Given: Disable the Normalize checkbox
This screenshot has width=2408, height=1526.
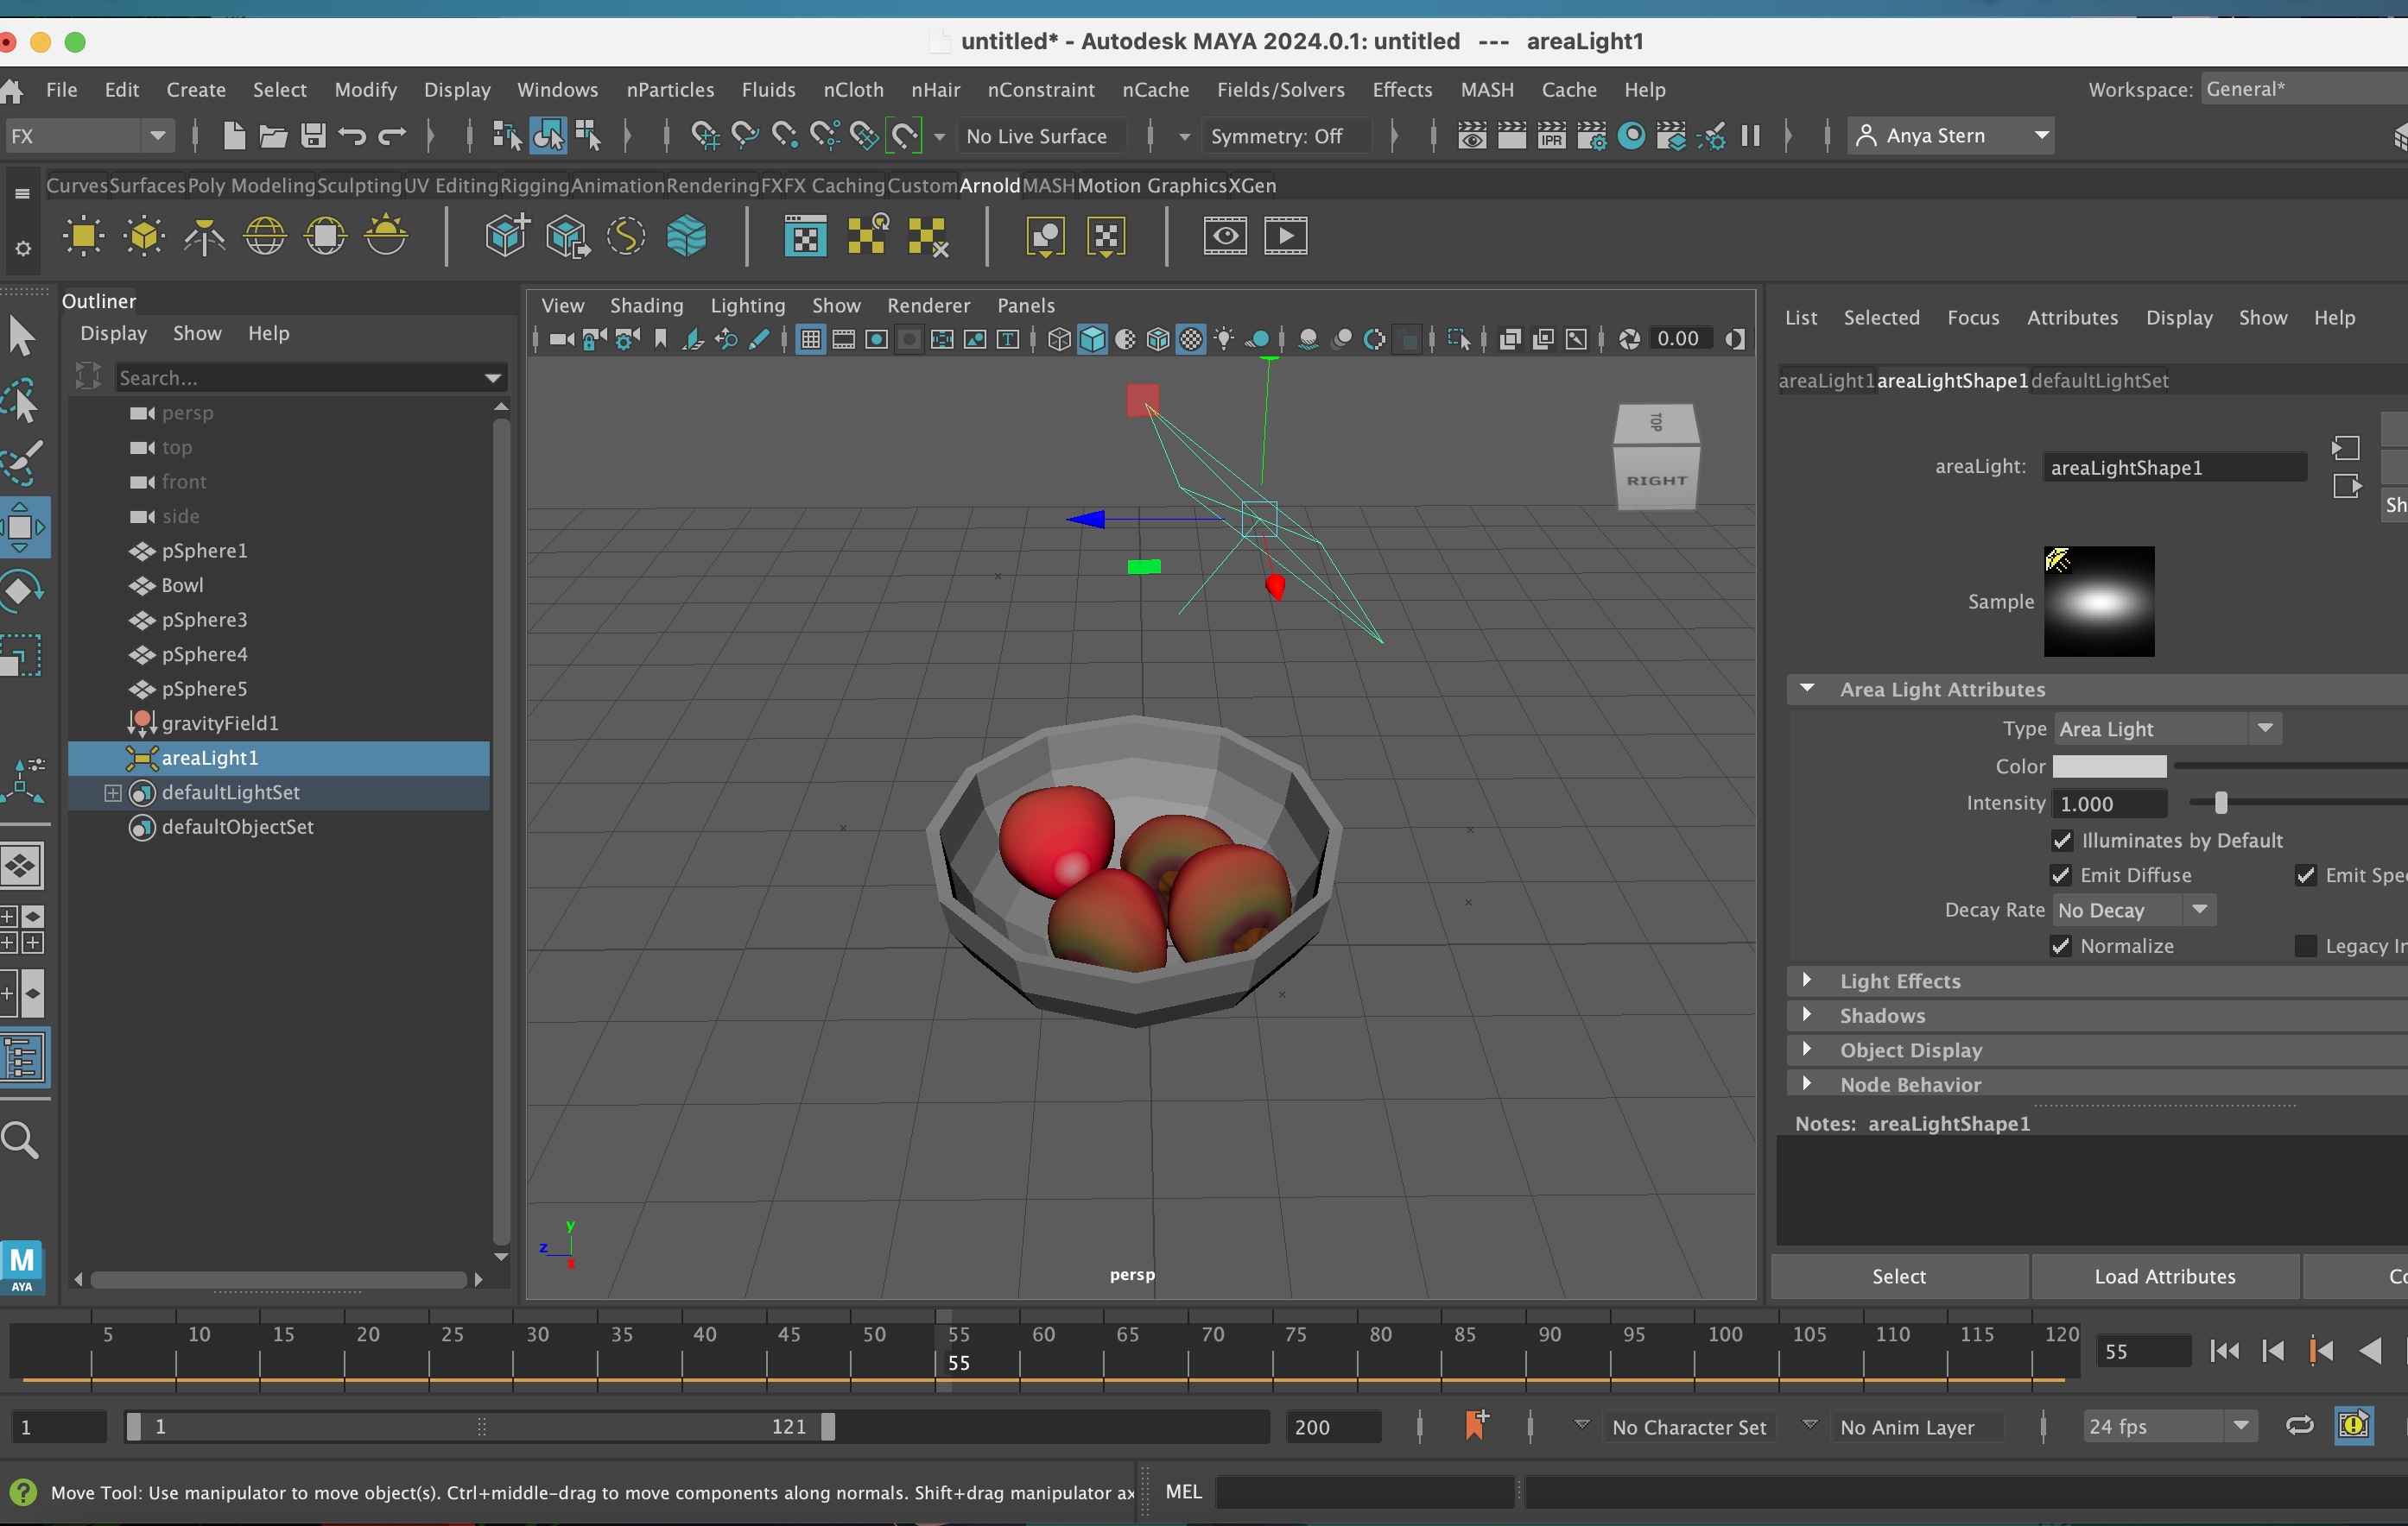Looking at the screenshot, I should (x=2061, y=946).
